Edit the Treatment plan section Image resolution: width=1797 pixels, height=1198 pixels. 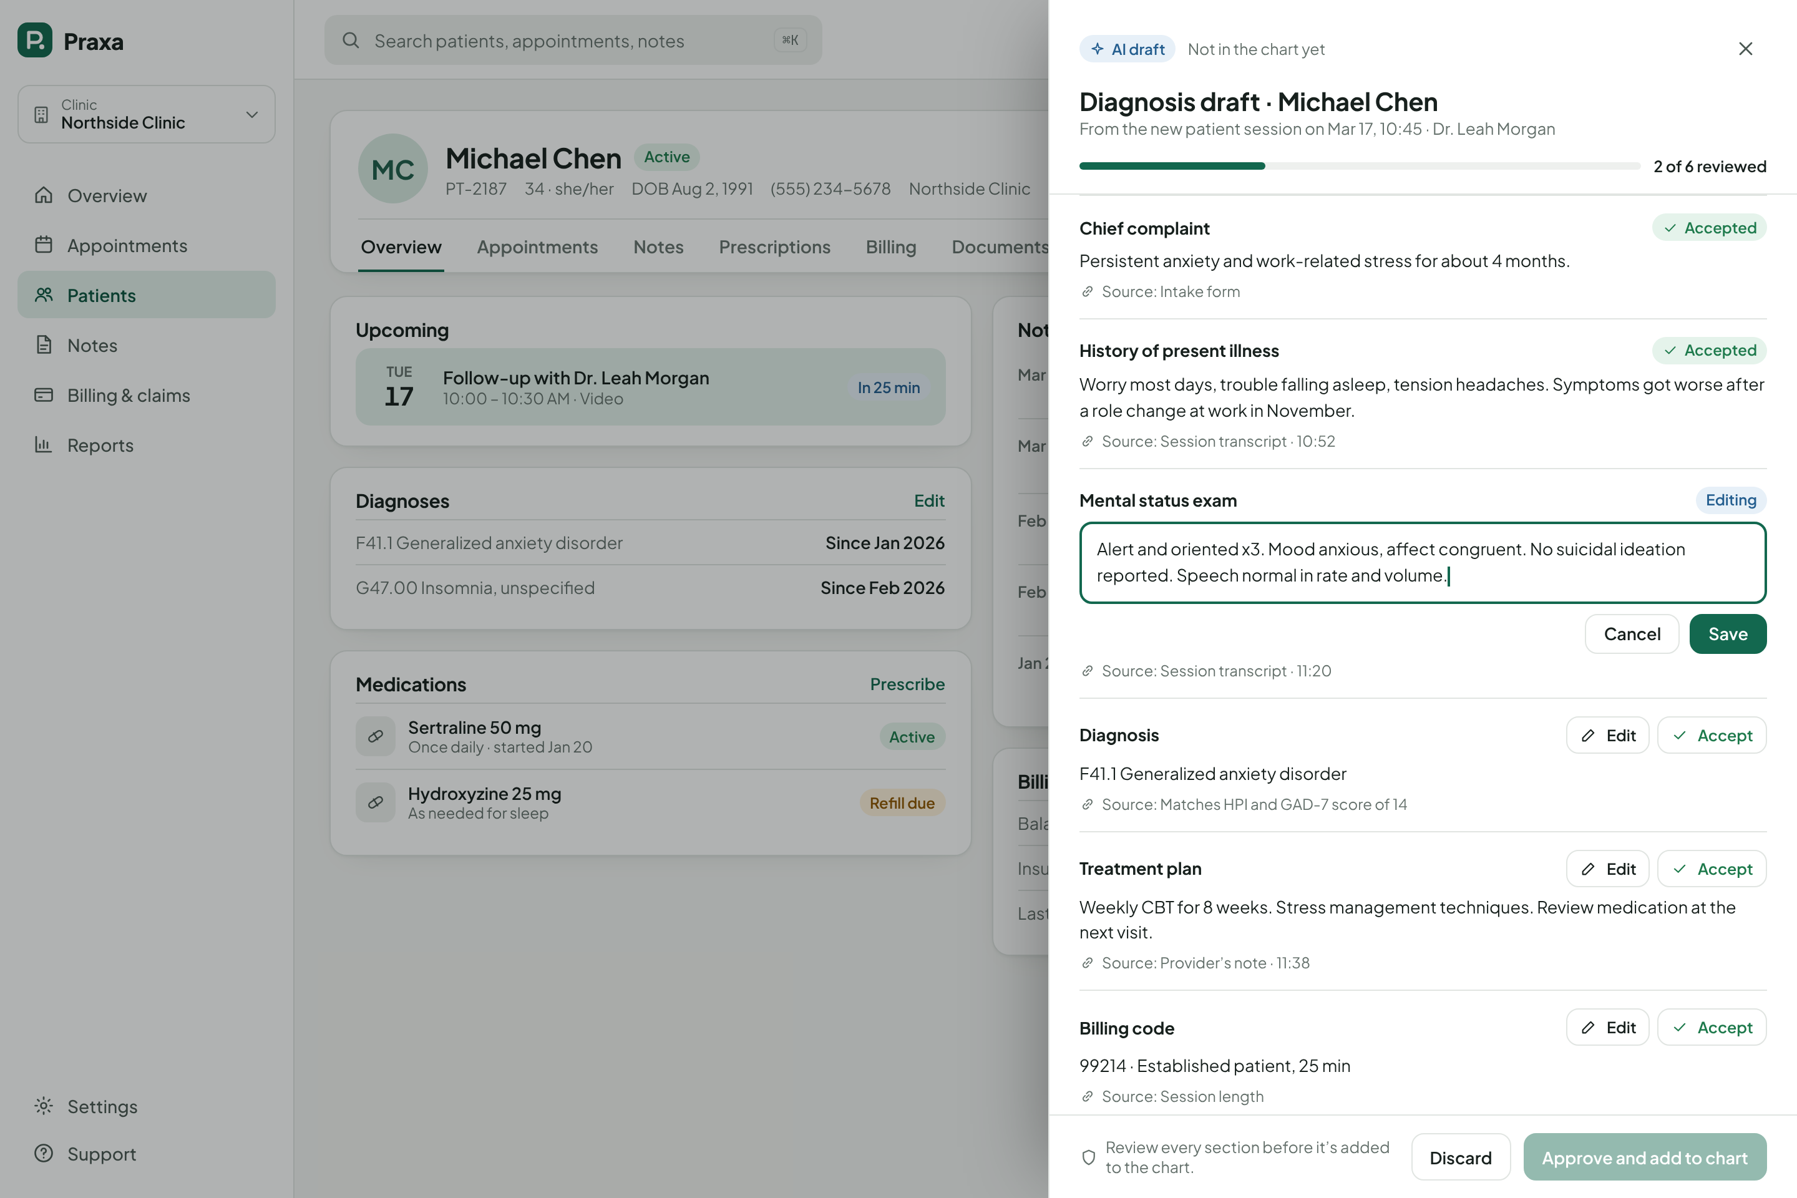point(1607,869)
